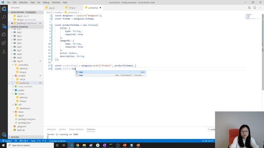The image size is (264, 148).
Task: Open Task View on taskbar
Action: click(x=64, y=145)
